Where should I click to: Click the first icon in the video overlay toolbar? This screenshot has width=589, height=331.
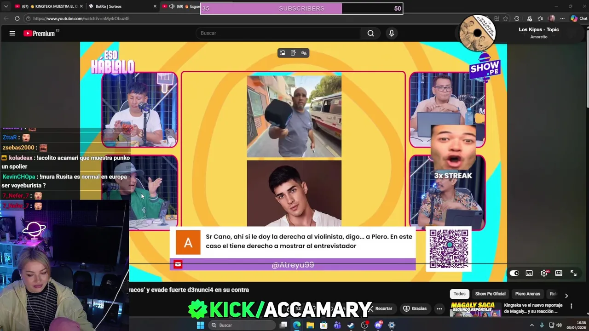[x=282, y=53]
